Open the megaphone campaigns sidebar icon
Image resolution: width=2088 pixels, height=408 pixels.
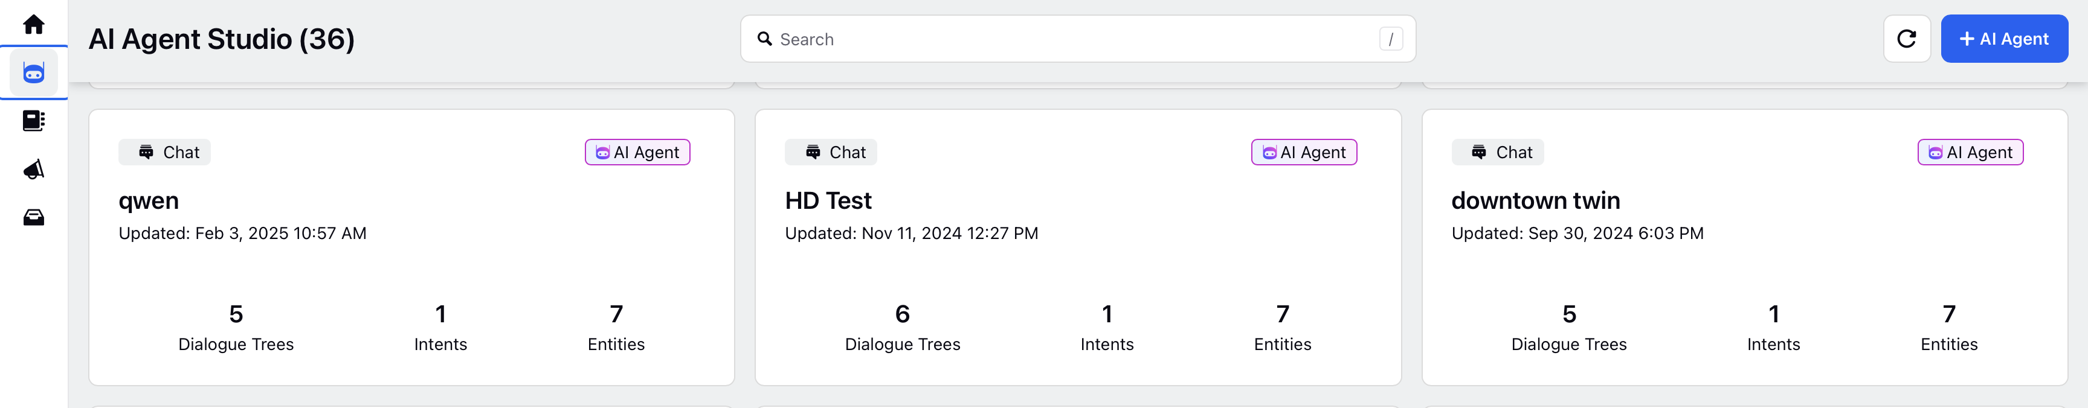[x=33, y=169]
